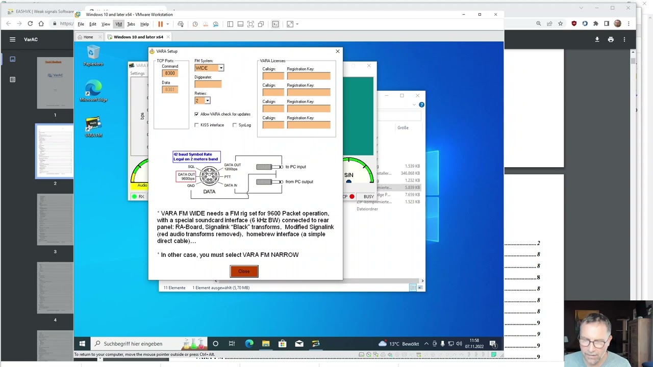Viewport: 653px width, 367px height.
Task: Open the Tabs menu in VMware
Action: (x=131, y=24)
